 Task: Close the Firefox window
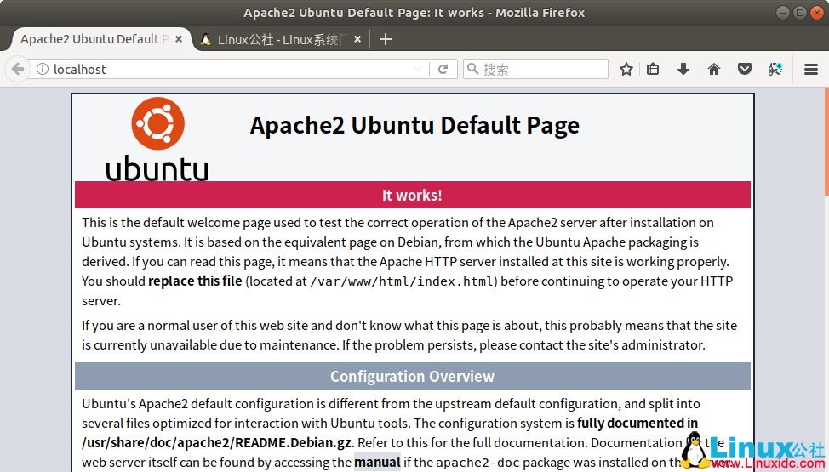point(817,13)
